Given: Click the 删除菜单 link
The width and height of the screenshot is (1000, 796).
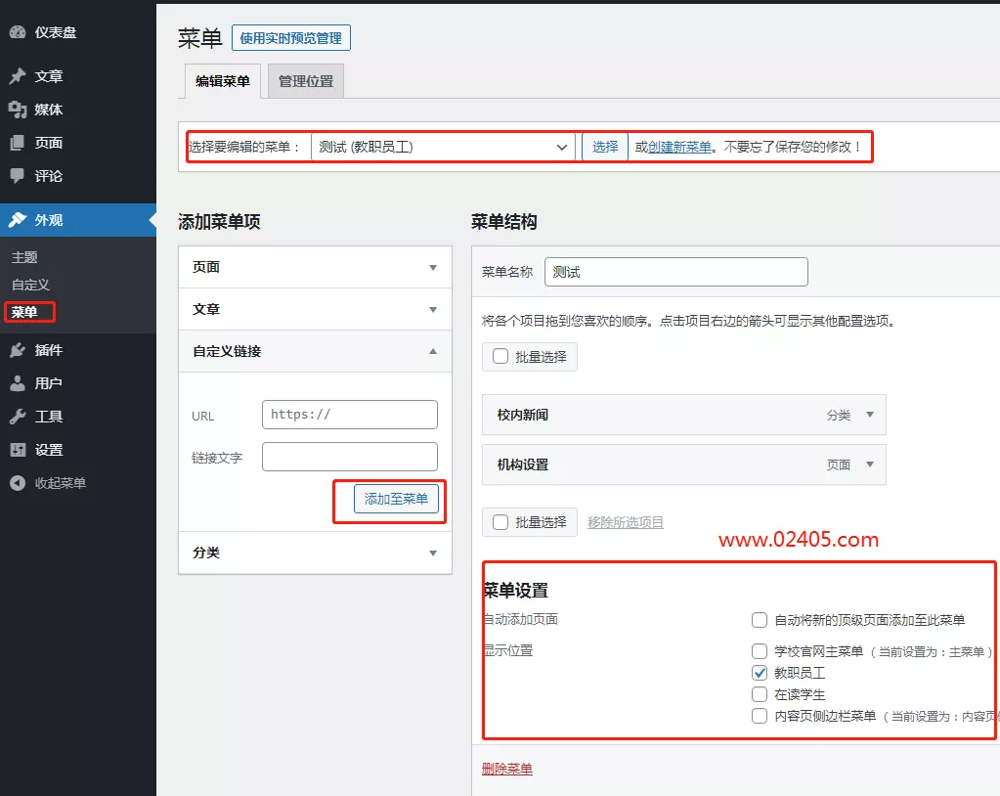Looking at the screenshot, I should tap(507, 769).
